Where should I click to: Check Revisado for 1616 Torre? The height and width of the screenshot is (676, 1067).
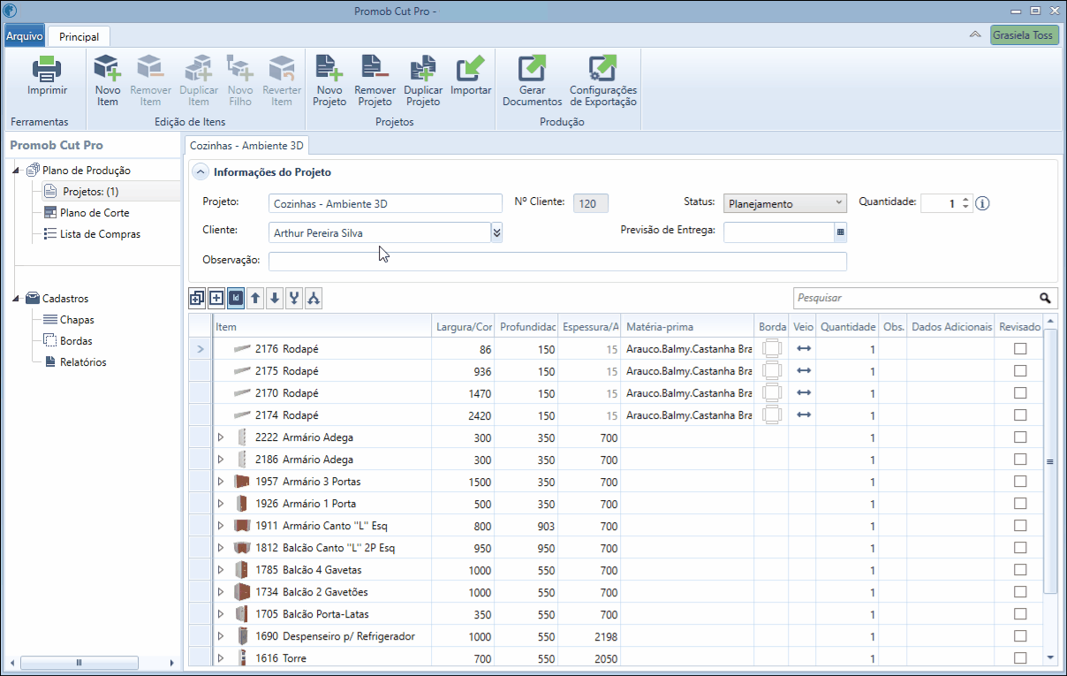click(1020, 658)
